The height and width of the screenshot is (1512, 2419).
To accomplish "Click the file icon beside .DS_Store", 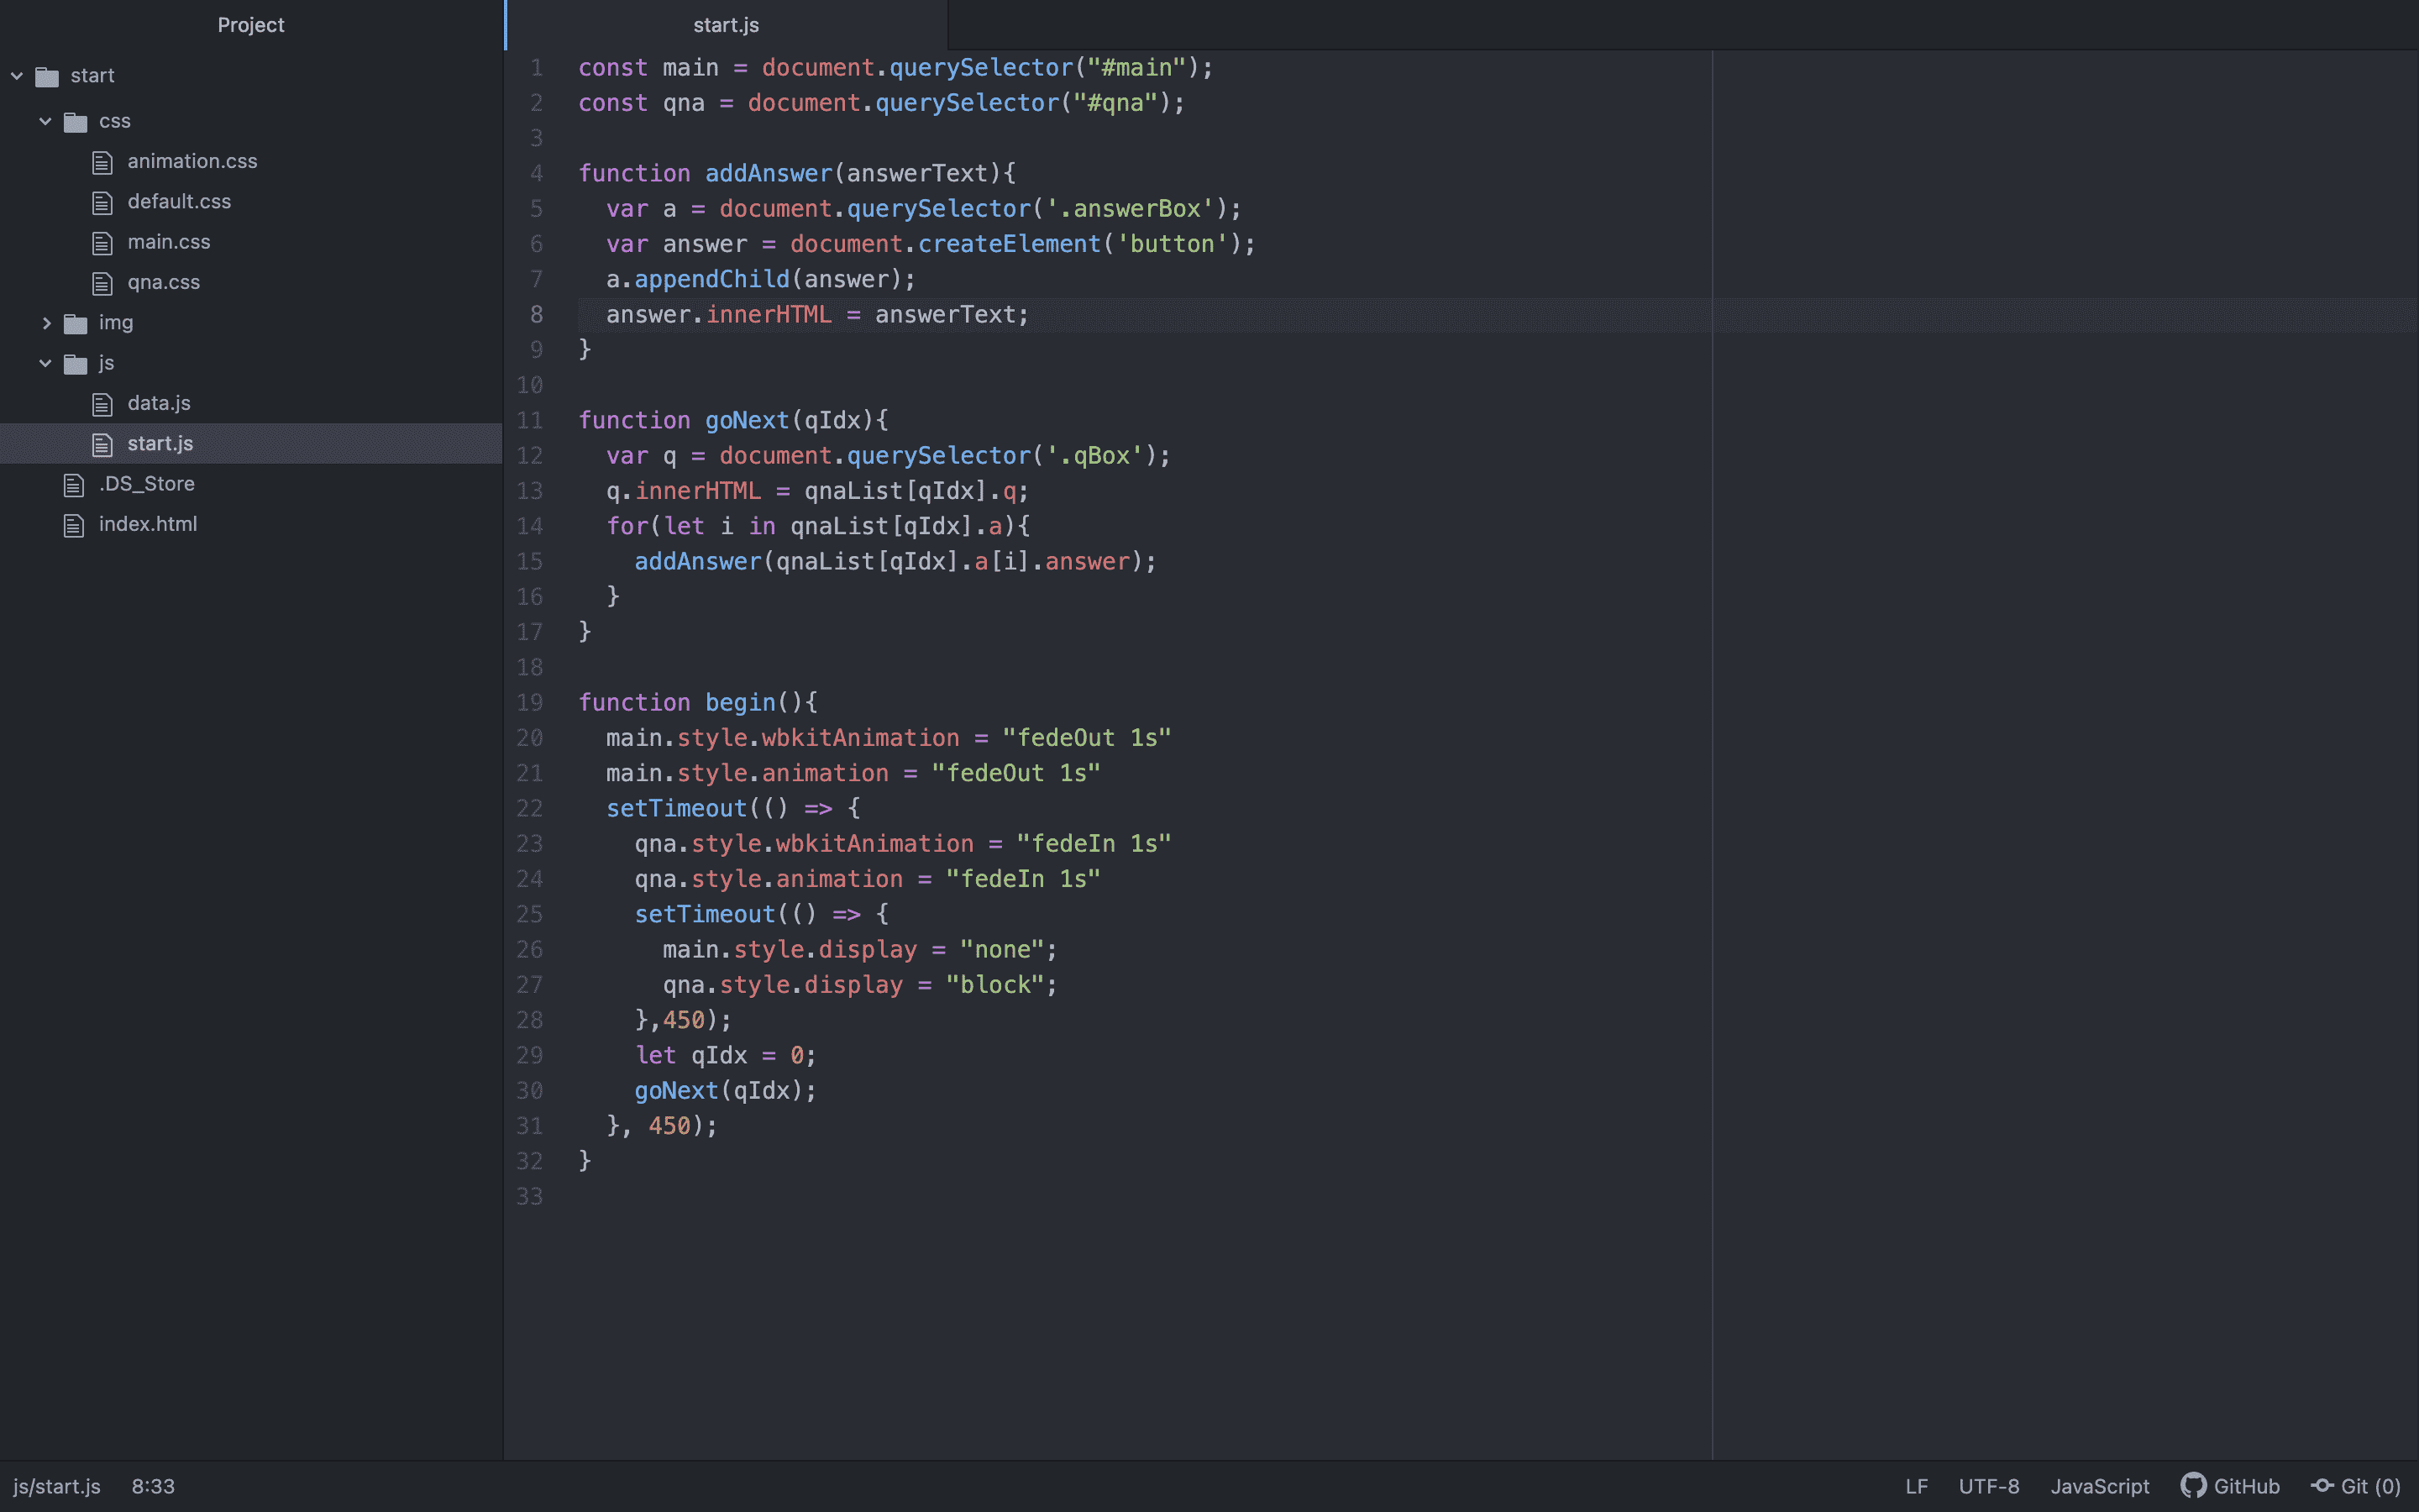I will [x=74, y=485].
